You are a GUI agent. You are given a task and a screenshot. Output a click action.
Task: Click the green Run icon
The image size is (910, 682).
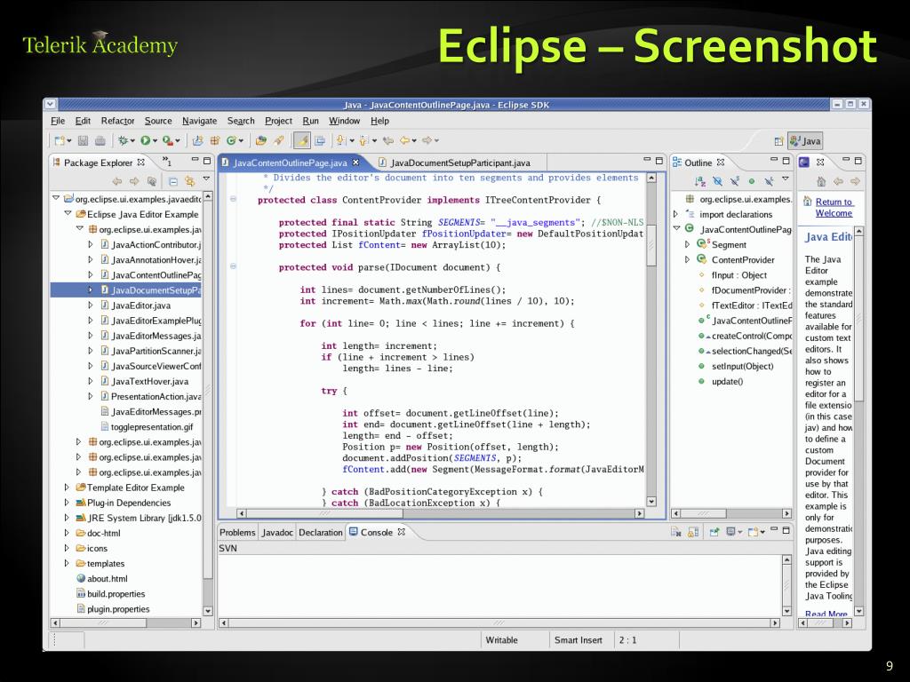pyautogui.click(x=145, y=140)
